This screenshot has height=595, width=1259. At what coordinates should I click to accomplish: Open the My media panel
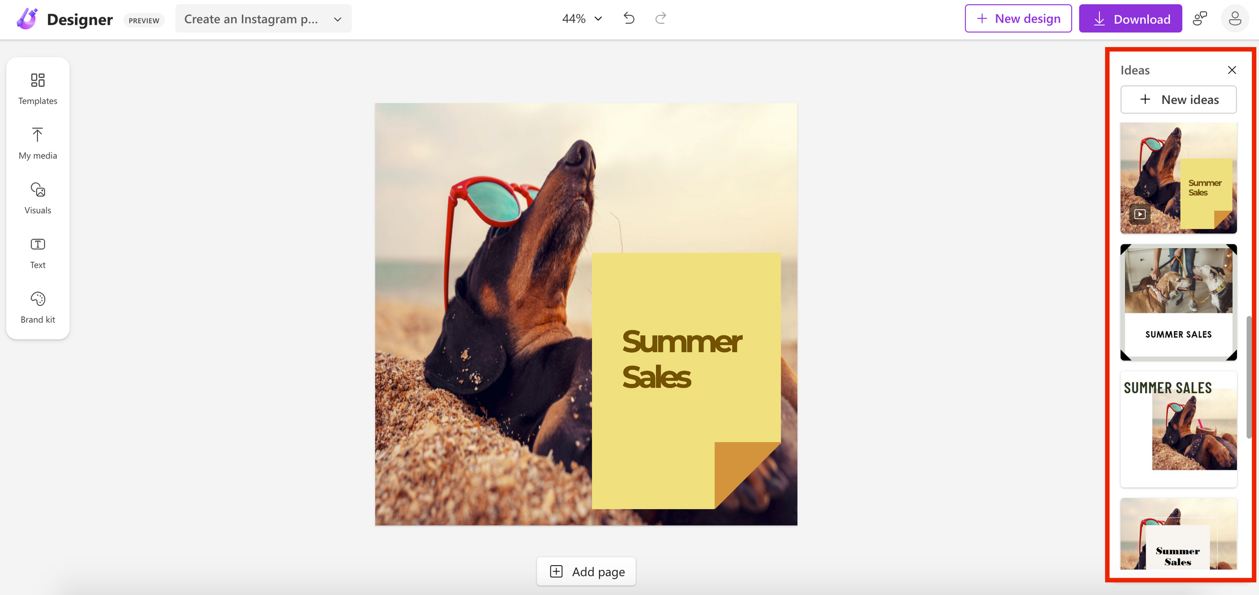pyautogui.click(x=37, y=143)
